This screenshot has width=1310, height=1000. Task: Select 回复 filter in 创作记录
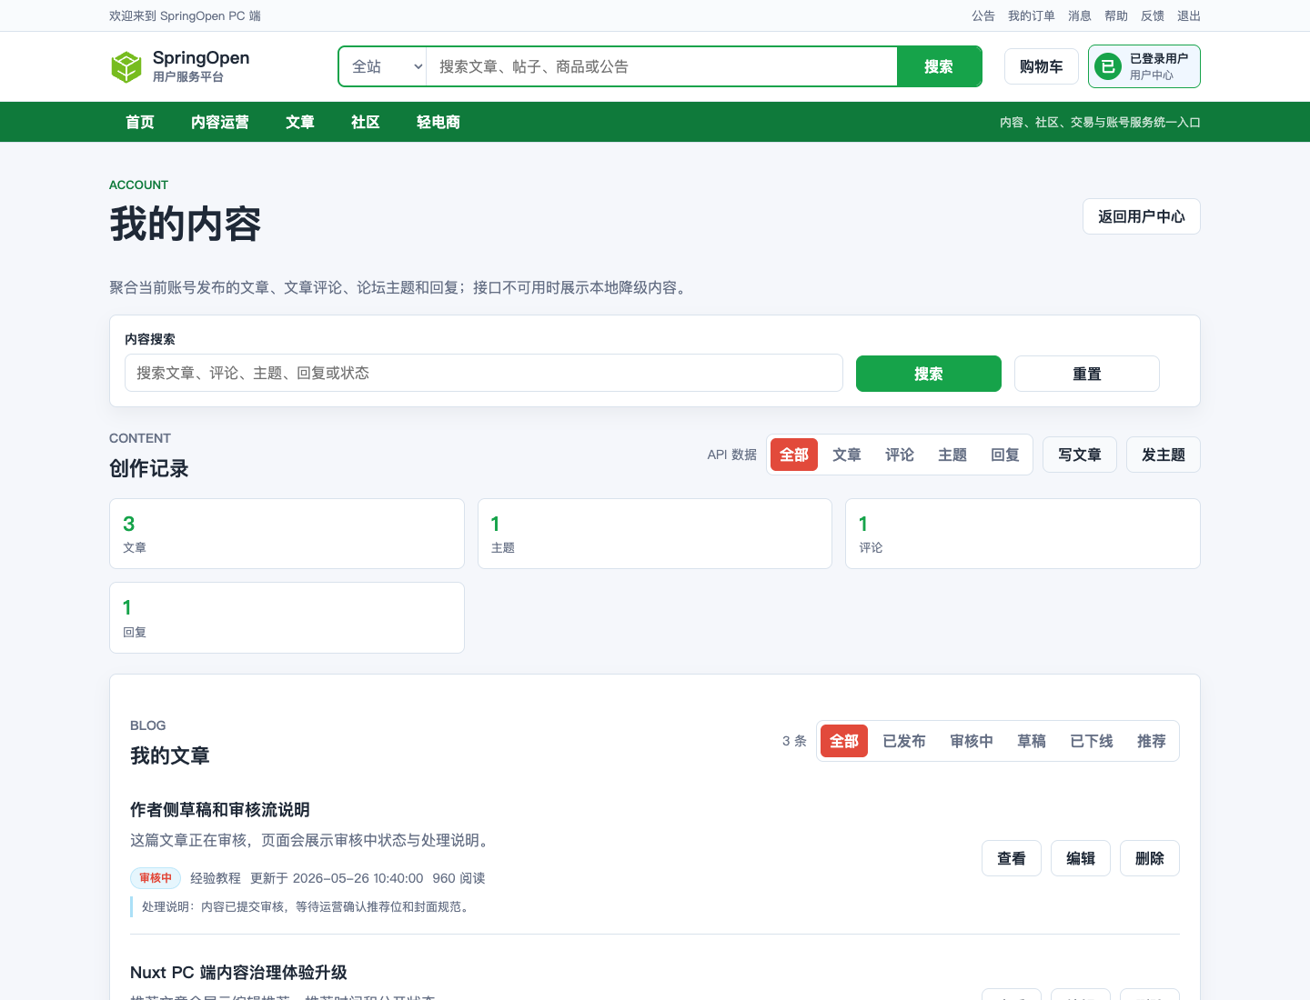(x=1005, y=455)
